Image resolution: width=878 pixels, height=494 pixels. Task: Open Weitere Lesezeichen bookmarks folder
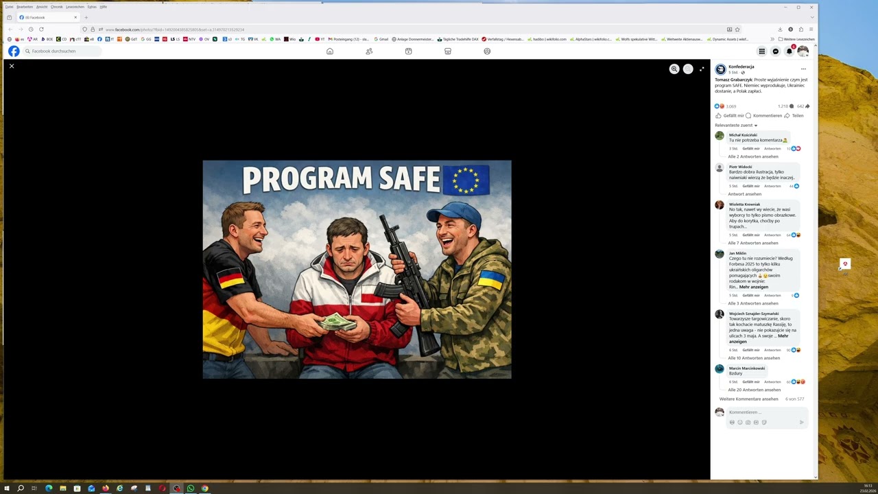(x=797, y=39)
